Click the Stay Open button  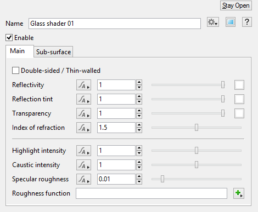(236, 5)
